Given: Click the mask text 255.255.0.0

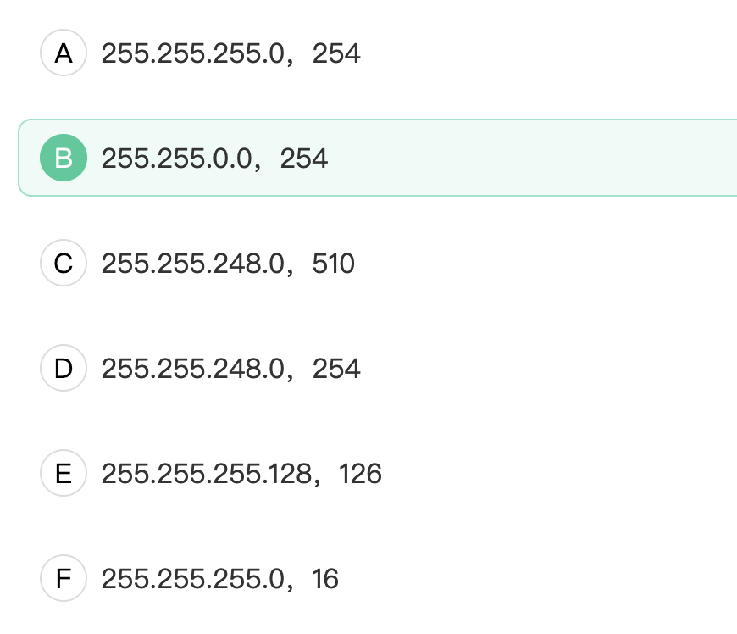Looking at the screenshot, I should click(x=177, y=158).
